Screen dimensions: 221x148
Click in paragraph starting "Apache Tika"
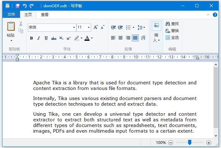(x=115, y=86)
